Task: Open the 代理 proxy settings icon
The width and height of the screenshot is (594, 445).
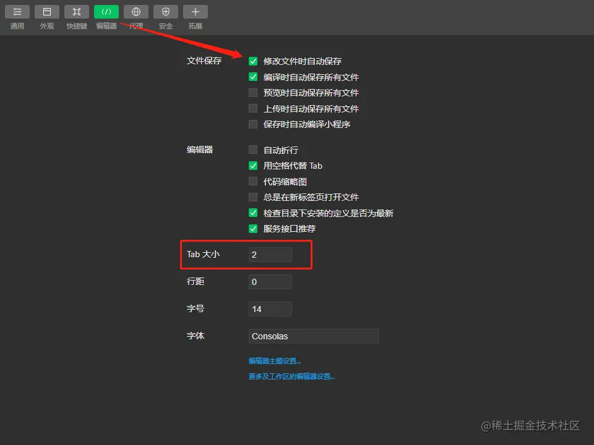Action: [136, 12]
